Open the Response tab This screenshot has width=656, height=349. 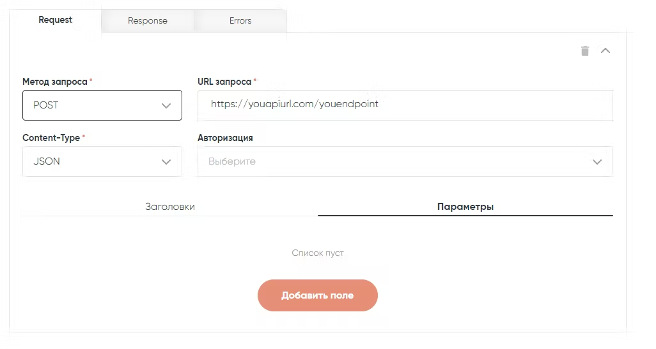147,20
